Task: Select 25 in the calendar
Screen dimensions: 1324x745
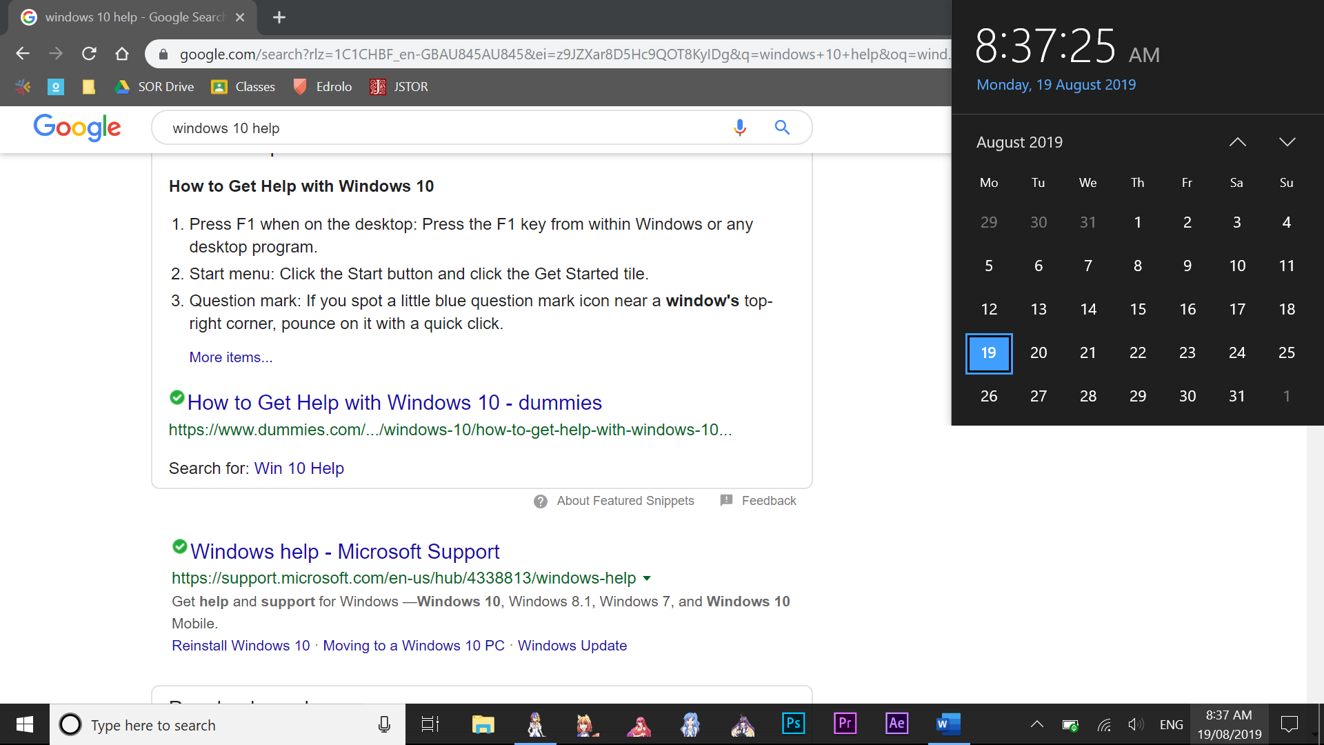Action: [1287, 353]
